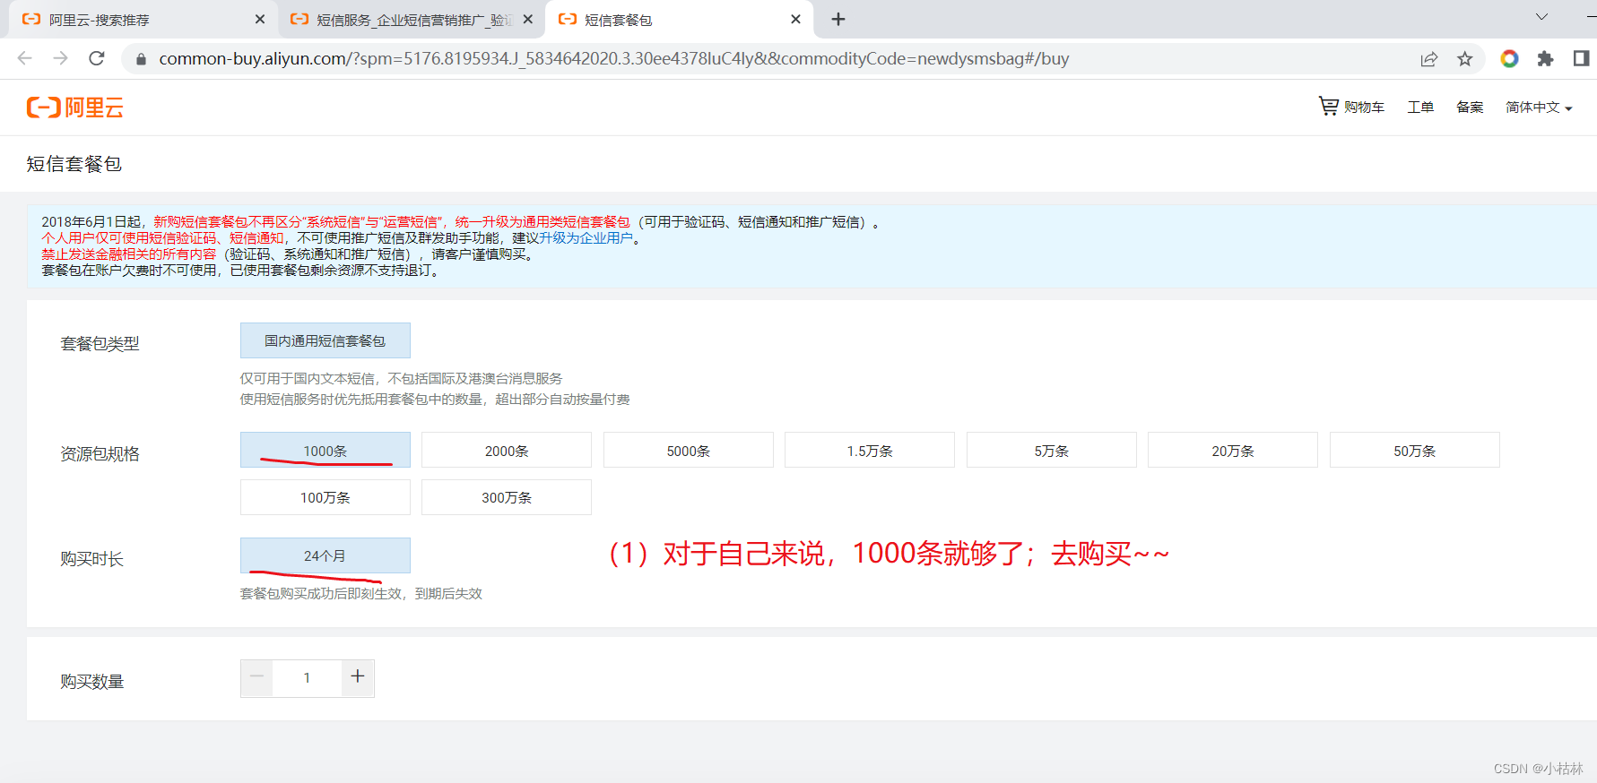Close the 短信套餐包 tab

pyautogui.click(x=795, y=19)
